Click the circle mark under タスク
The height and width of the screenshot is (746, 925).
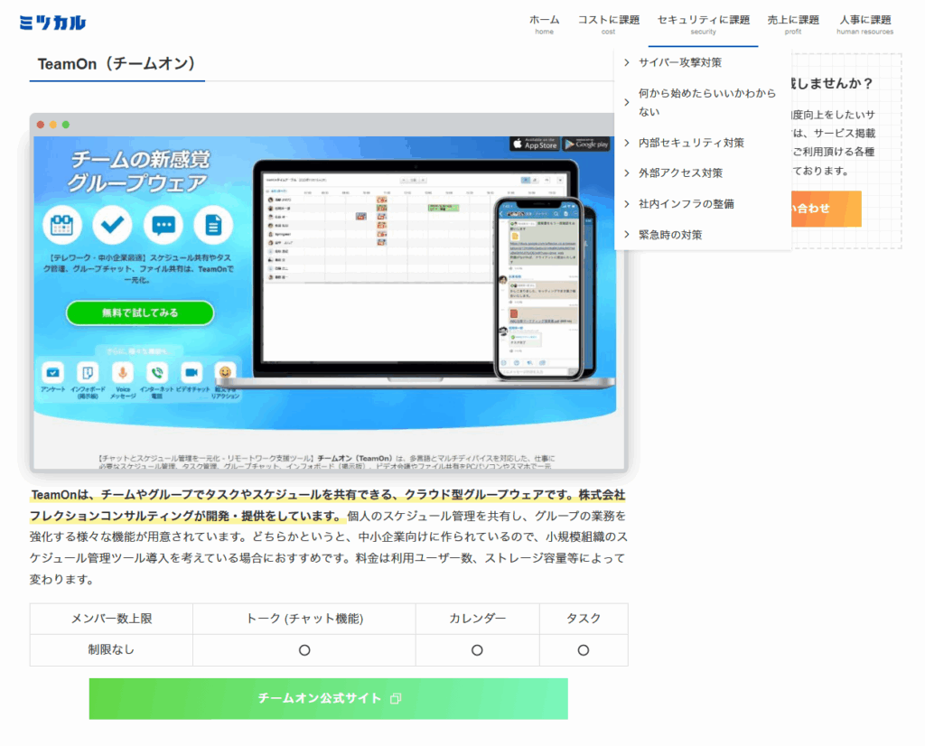[584, 650]
